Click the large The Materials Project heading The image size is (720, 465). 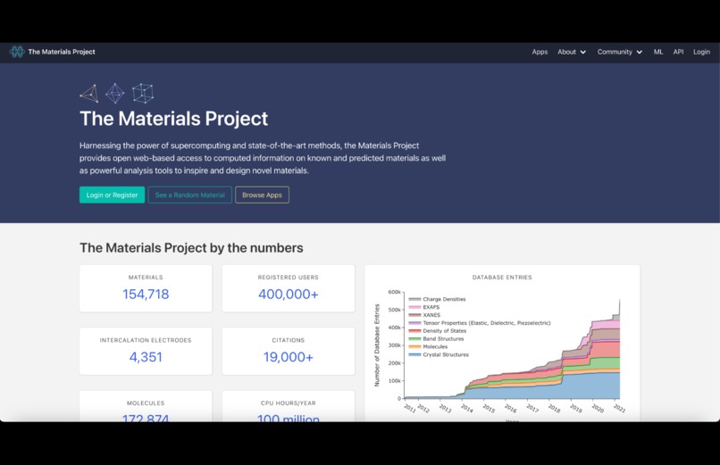(173, 119)
